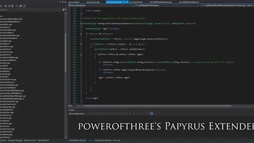Open PapyrusDefaultObjectManager.cpp file

(x=13, y=96)
